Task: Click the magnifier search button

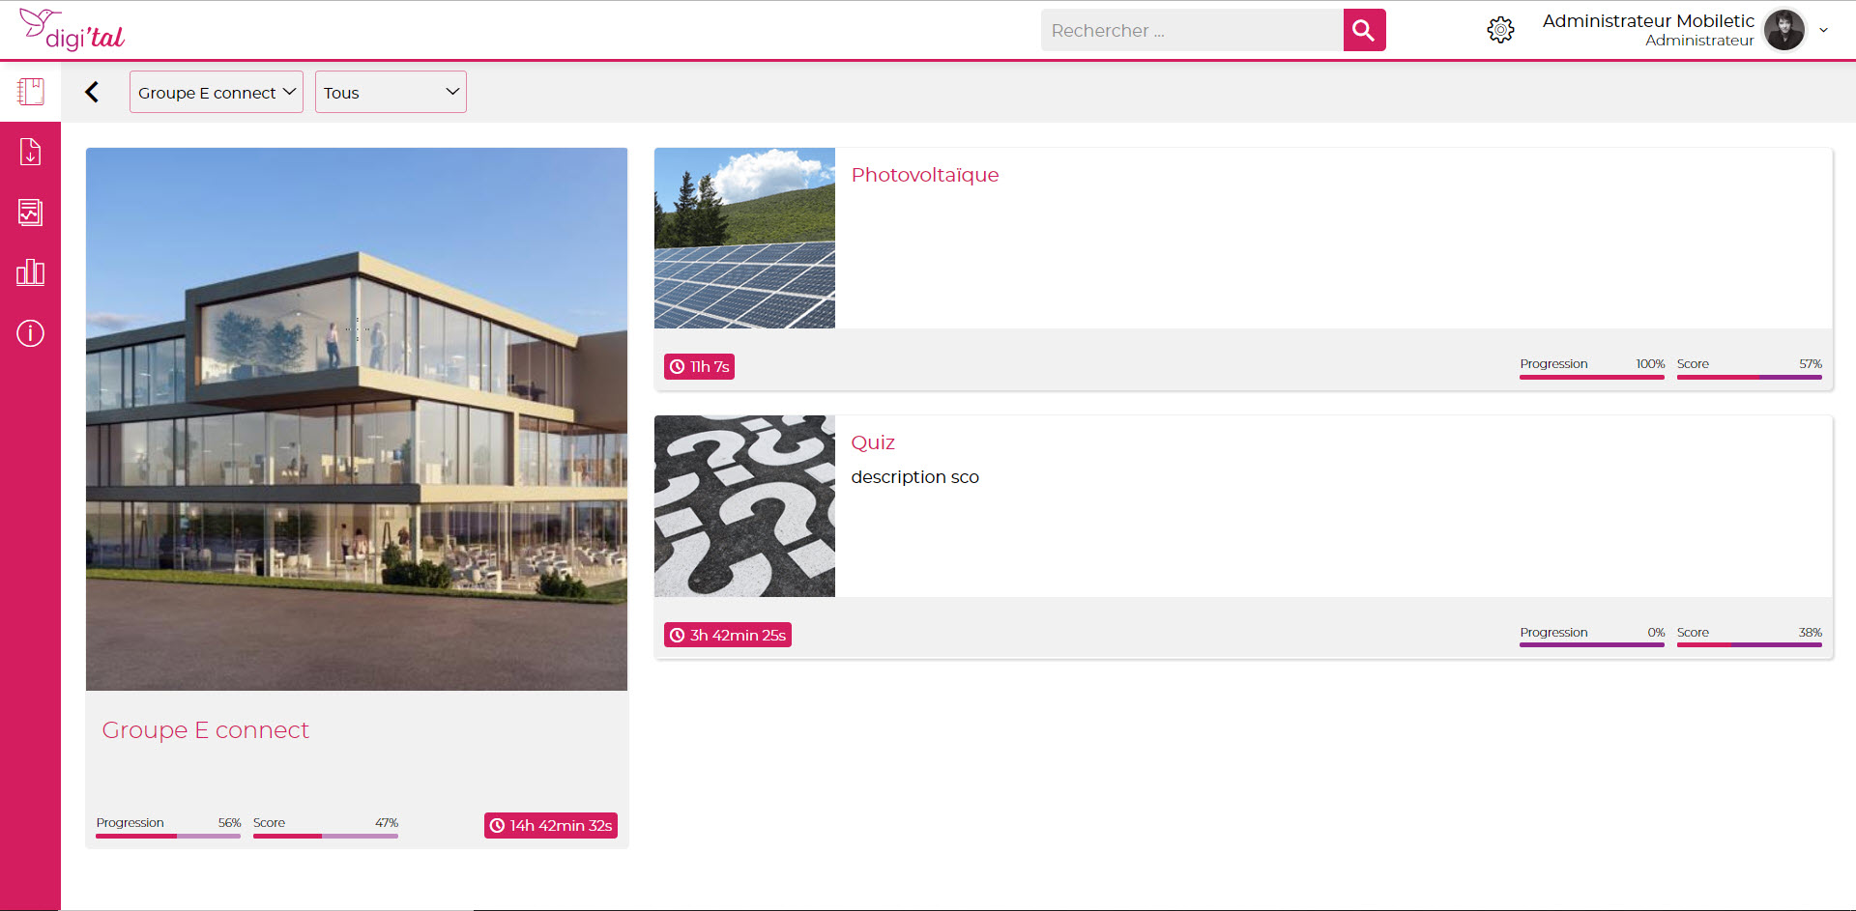Action: [1364, 30]
